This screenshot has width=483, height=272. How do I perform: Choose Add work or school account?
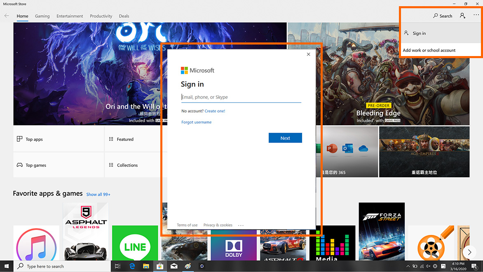429,50
